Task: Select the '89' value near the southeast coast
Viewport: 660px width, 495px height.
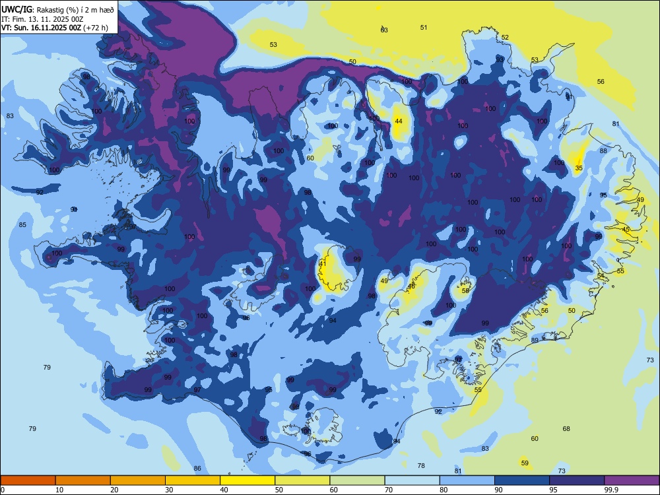Action: (x=535, y=341)
